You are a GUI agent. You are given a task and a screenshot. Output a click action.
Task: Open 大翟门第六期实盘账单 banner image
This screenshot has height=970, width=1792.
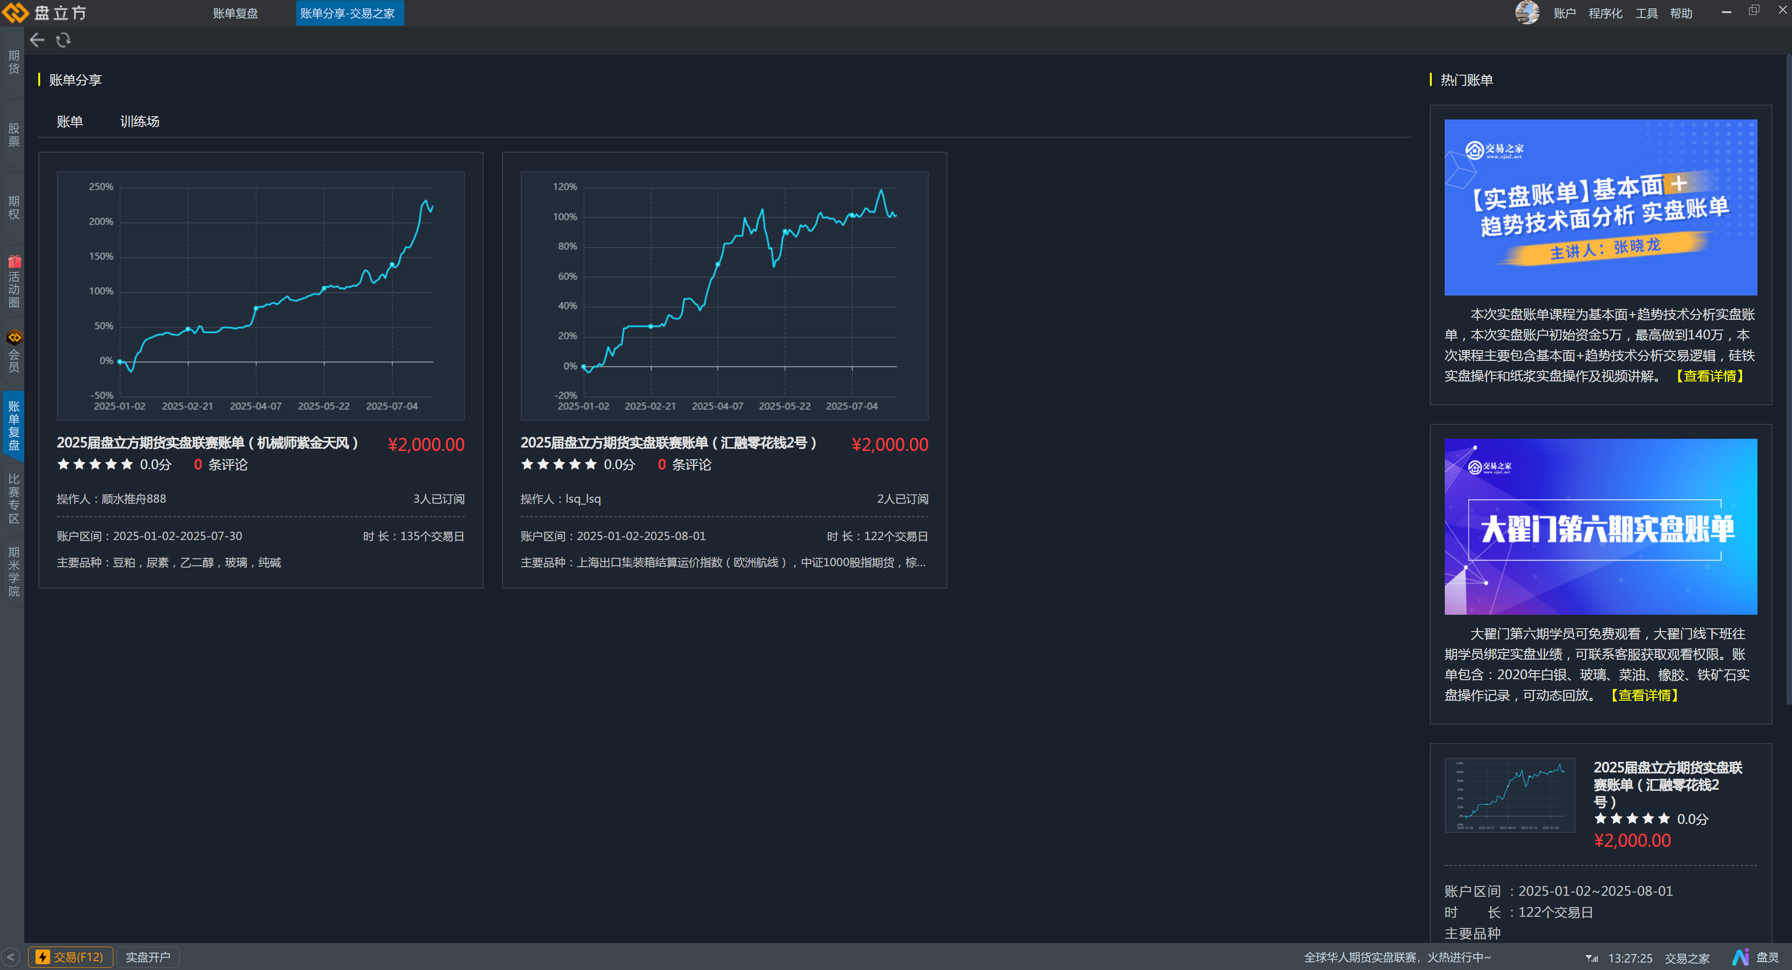click(x=1601, y=527)
